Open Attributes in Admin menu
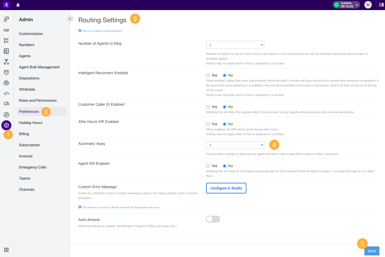Image resolution: width=385 pixels, height=257 pixels. 27,89
